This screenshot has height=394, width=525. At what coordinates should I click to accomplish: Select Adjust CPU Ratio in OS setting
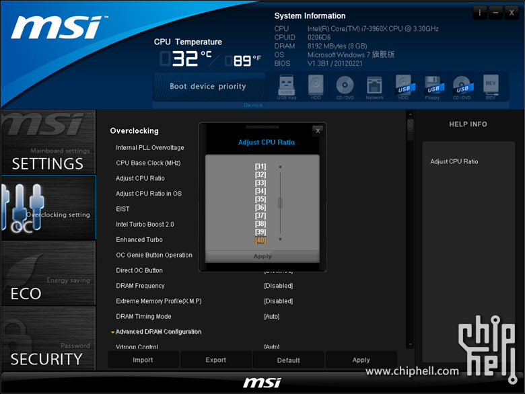pyautogui.click(x=148, y=194)
